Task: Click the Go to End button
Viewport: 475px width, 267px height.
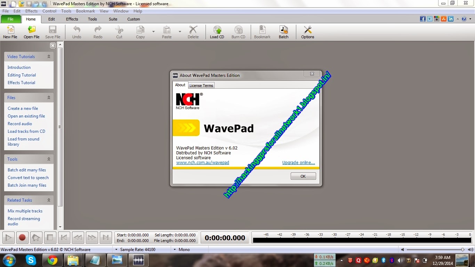Action: [106, 238]
